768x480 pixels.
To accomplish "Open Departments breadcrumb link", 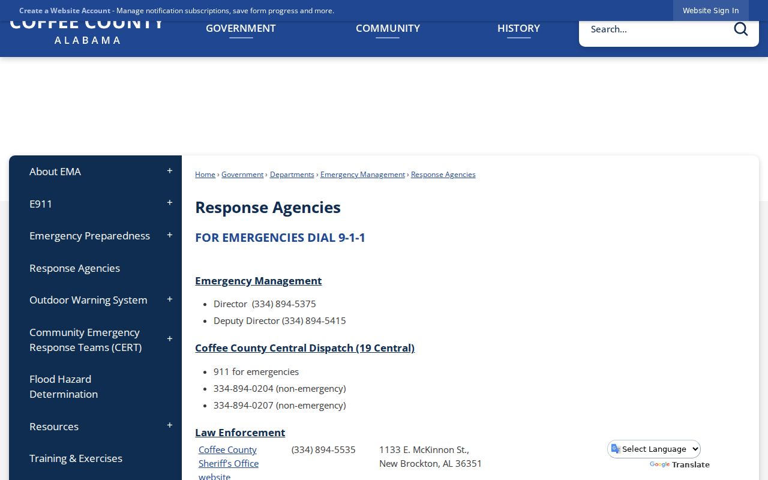I will coord(292,175).
